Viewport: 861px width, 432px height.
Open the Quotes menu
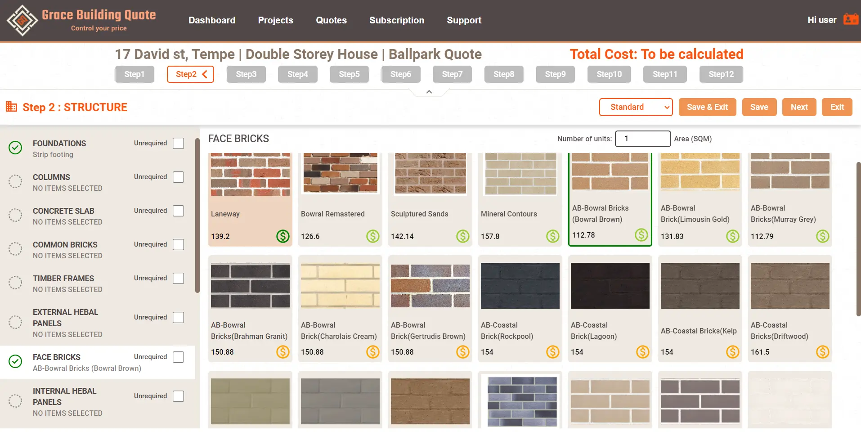point(331,20)
